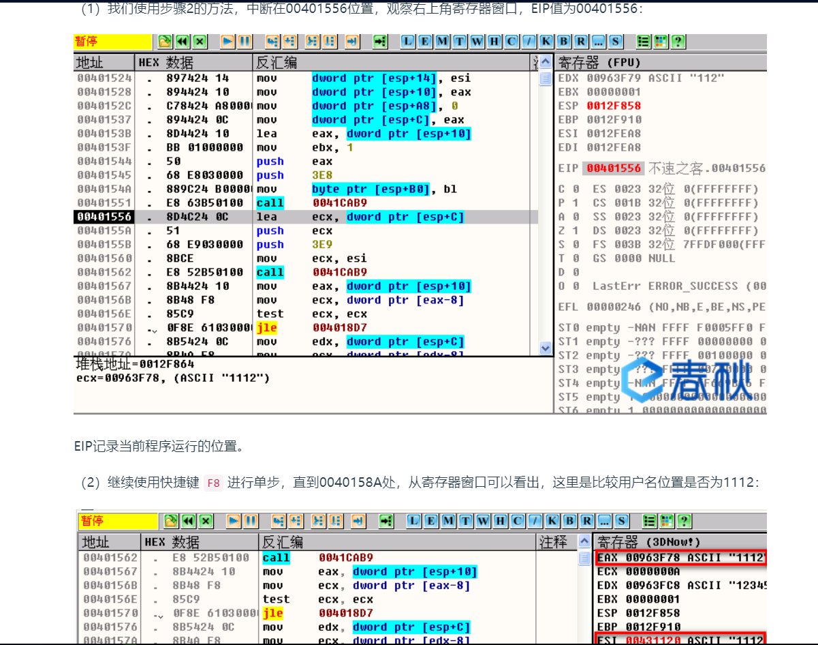Open Log window via L button, upper toolbar
The width and height of the screenshot is (818, 645).
407,42
